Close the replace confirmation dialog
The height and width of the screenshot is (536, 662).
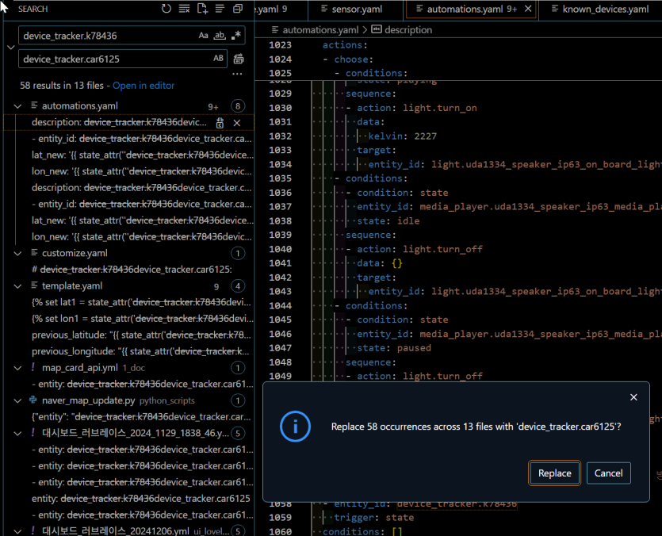(x=633, y=397)
